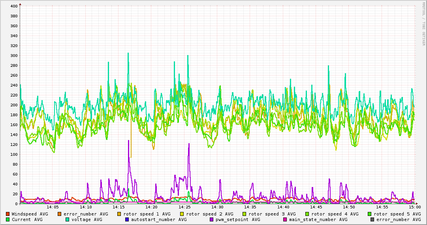Click the pink main_state_number AVG swatch

click(285, 219)
